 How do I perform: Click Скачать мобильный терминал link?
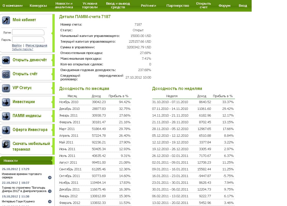[x=31, y=147]
